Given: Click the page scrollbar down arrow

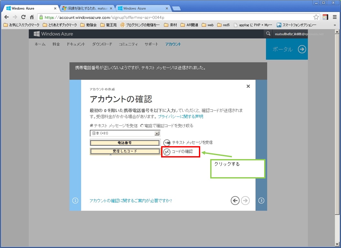Looking at the screenshot, I should click(x=337, y=244).
